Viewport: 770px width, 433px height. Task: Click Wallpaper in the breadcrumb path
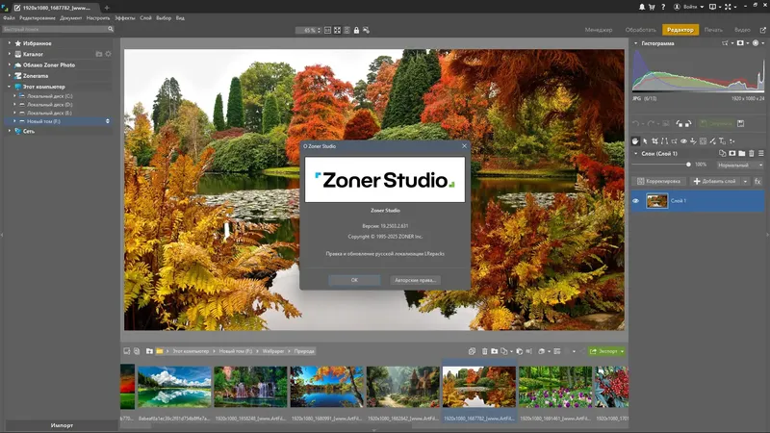pos(273,351)
